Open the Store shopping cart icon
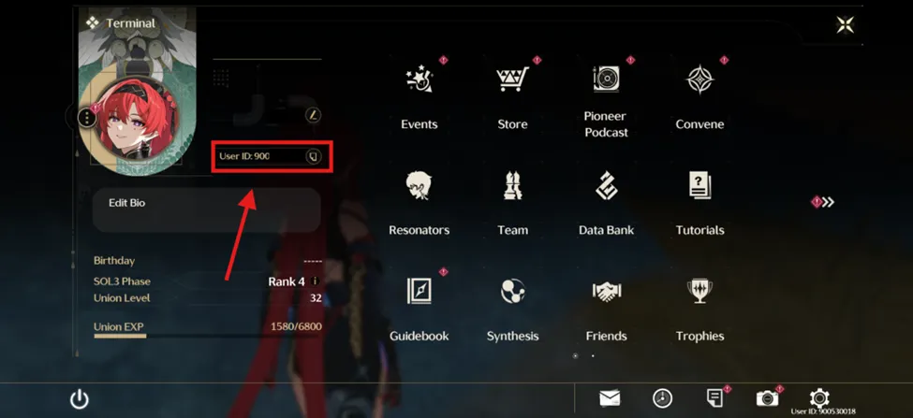The height and width of the screenshot is (418, 913). tap(512, 79)
